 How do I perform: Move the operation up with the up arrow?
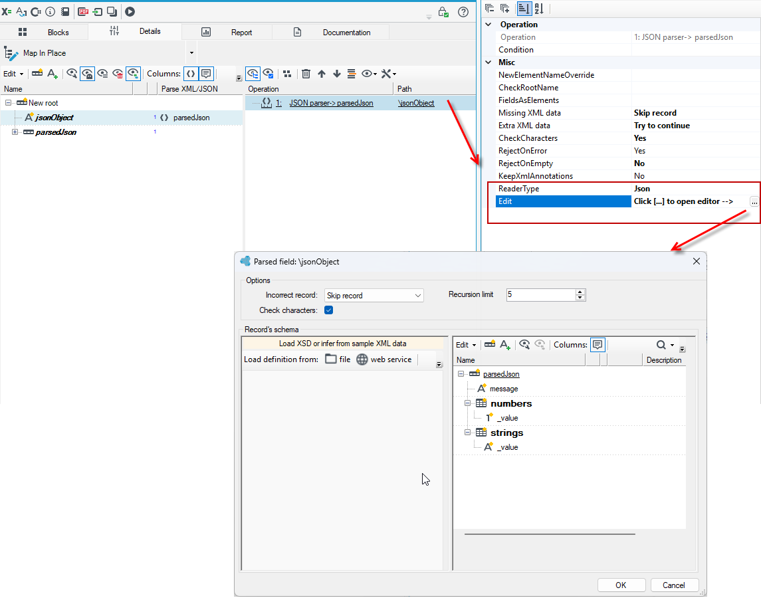point(321,74)
